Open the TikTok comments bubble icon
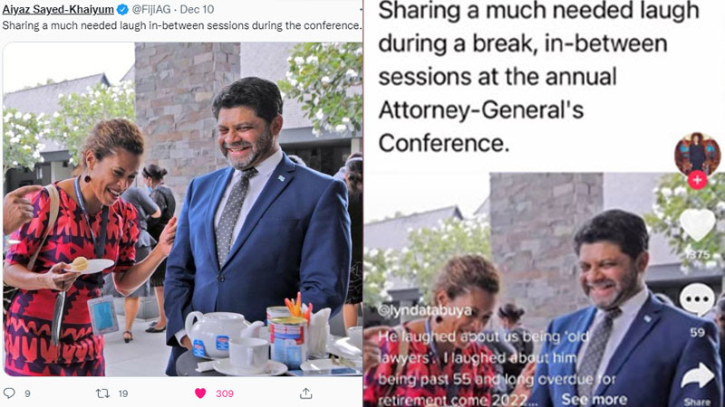 697,299
